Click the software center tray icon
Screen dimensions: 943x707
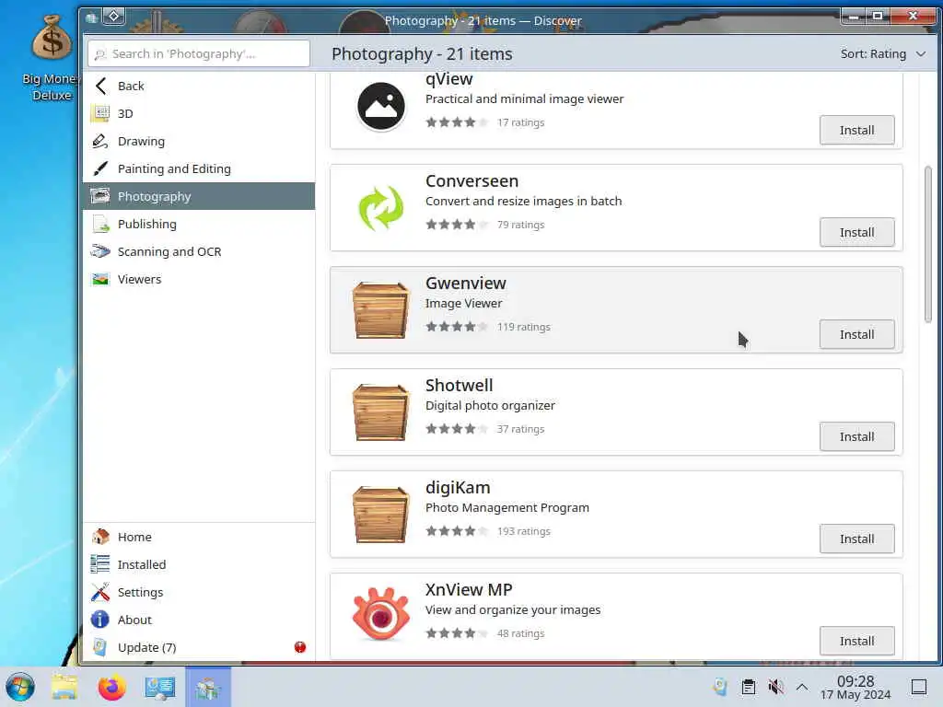pos(720,687)
